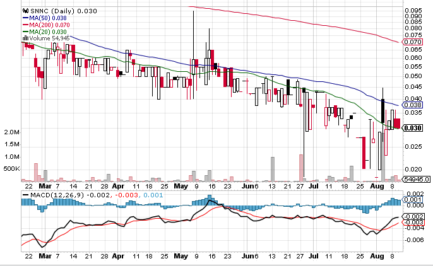The height and width of the screenshot is (266, 433).
Task: Click the May label under the volume bars
Action: coord(181,187)
